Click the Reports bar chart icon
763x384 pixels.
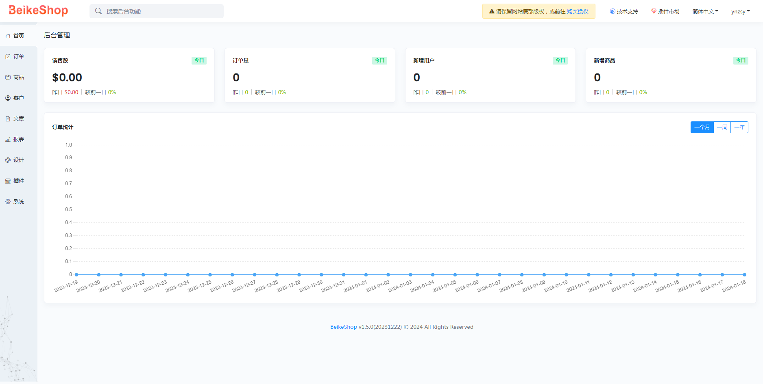pyautogui.click(x=8, y=140)
